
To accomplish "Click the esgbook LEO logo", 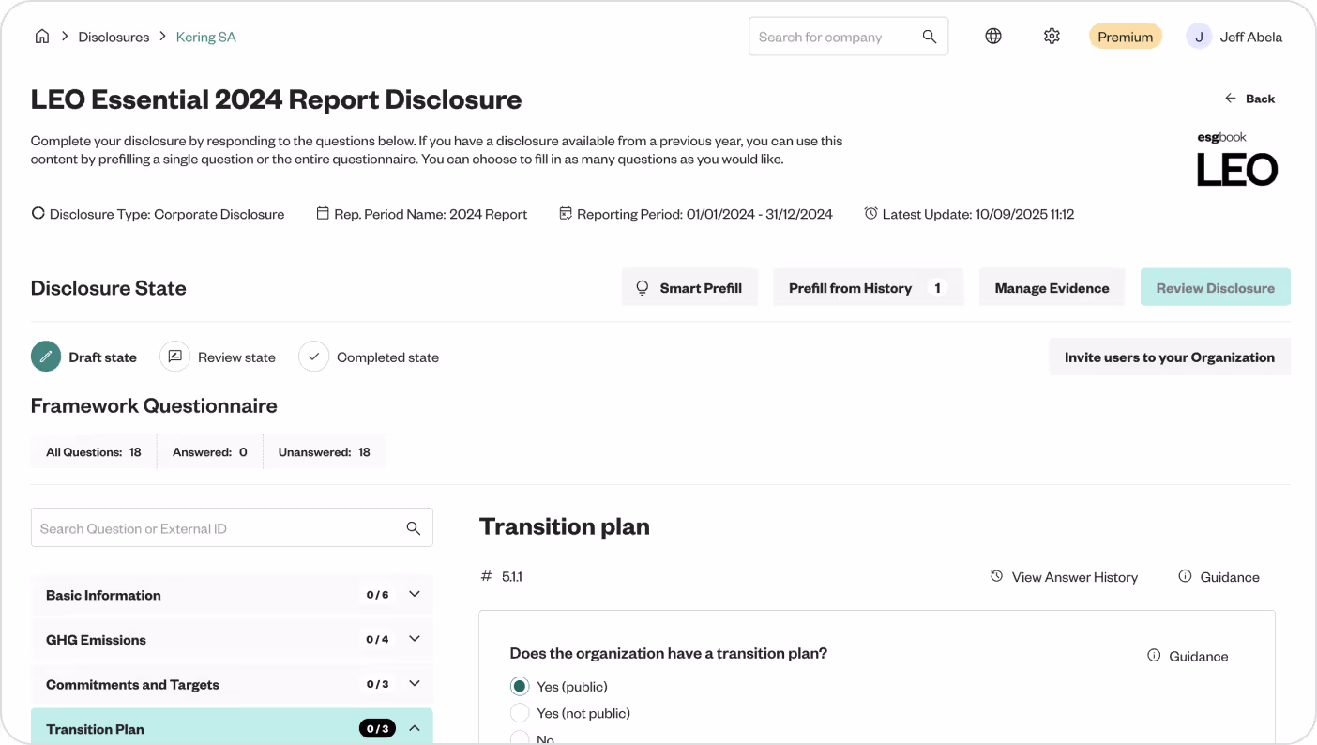I will pos(1237,159).
